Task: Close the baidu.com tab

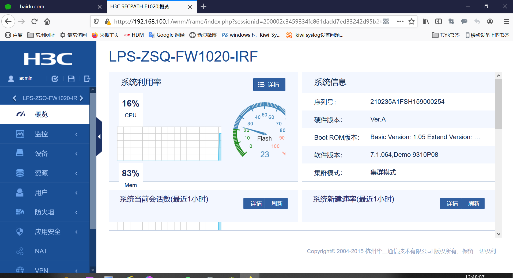Action: (100, 7)
